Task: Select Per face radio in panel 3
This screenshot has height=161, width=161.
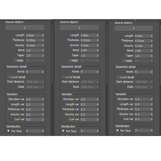Action: pyautogui.click(x=117, y=130)
